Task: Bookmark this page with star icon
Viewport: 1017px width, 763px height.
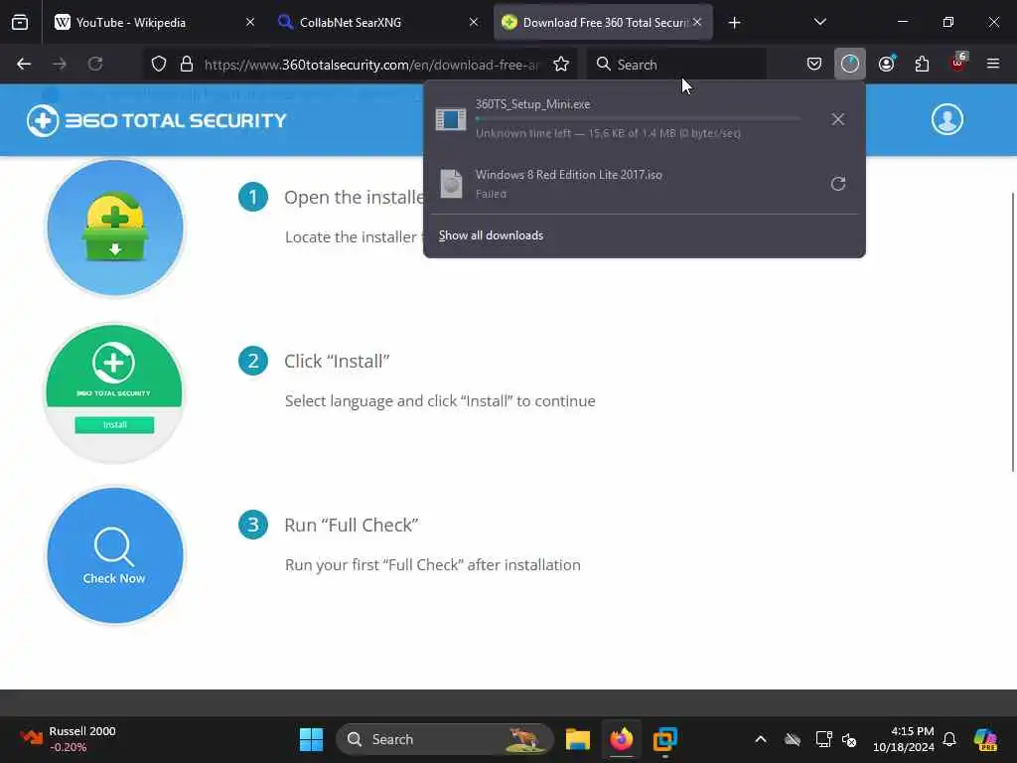Action: click(x=561, y=65)
